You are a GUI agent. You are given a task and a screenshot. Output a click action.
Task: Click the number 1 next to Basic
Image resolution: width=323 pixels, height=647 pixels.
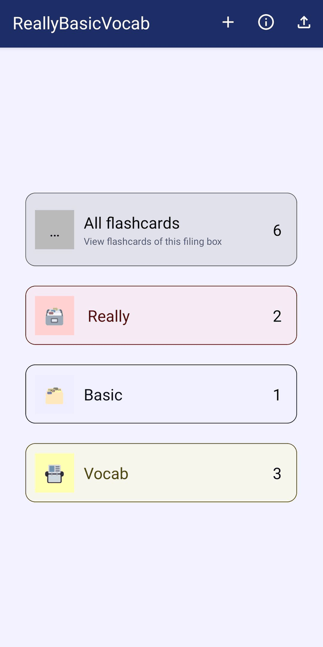(x=276, y=394)
